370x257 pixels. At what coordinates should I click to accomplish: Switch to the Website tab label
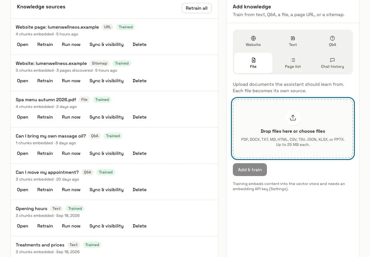253,45
